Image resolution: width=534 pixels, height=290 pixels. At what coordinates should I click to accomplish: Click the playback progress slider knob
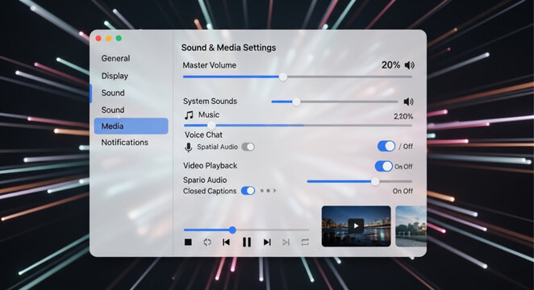tap(232, 230)
